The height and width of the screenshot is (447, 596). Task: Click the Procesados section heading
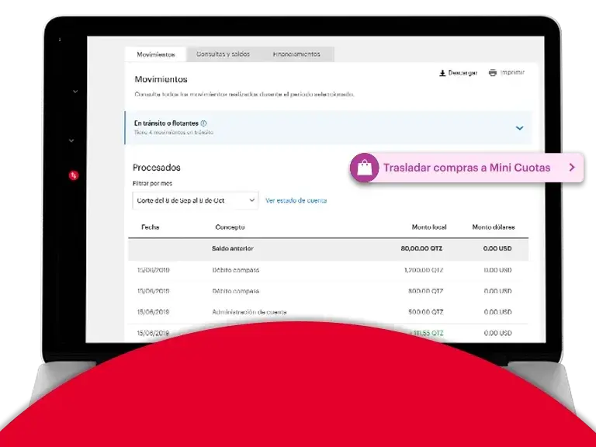[157, 168]
